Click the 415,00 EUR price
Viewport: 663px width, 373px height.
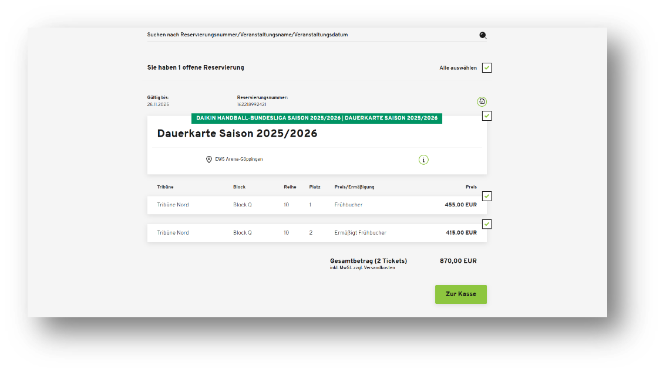click(462, 233)
